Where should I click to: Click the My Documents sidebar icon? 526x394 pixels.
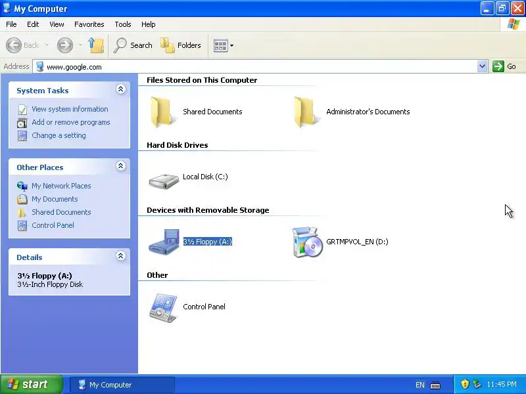[22, 199]
